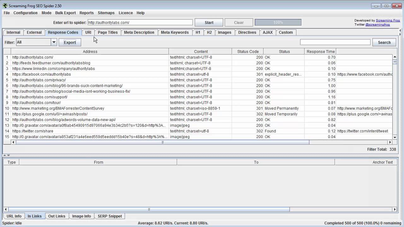Open the Sitemaps menu
The width and height of the screenshot is (404, 227).
click(x=106, y=13)
